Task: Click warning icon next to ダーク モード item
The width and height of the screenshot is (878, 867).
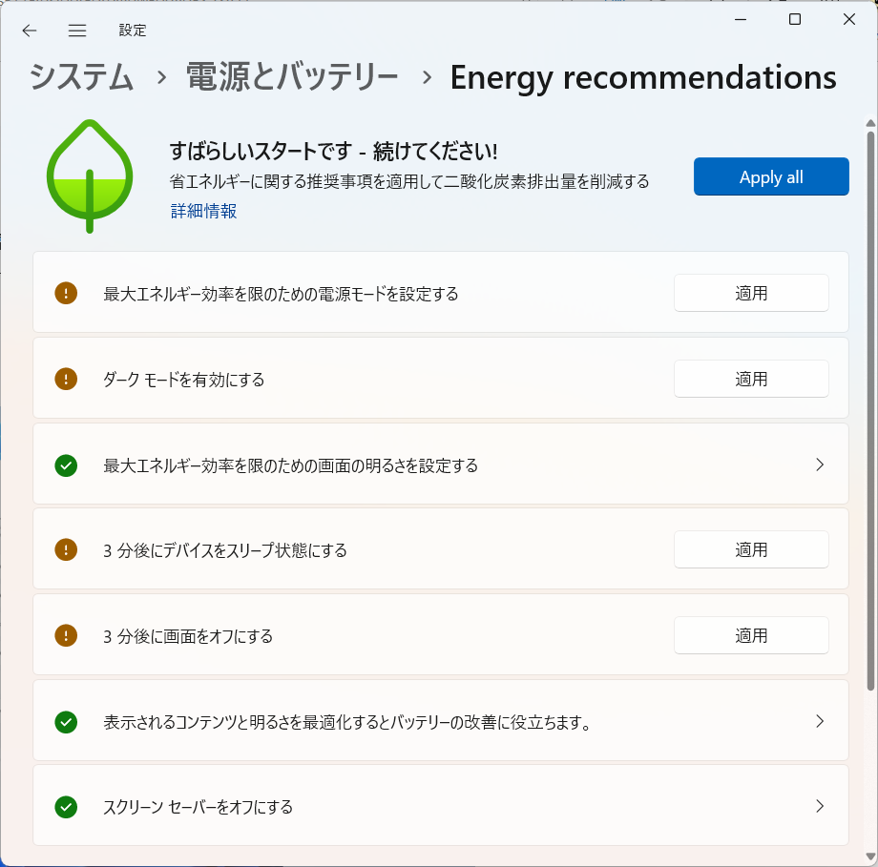Action: tap(66, 379)
